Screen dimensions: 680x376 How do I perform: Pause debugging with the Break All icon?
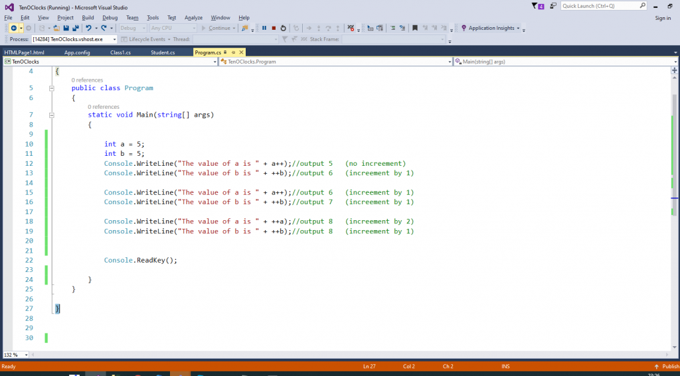[264, 28]
